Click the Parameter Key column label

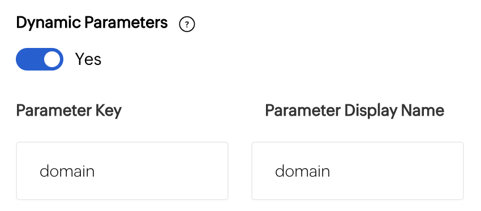69,111
